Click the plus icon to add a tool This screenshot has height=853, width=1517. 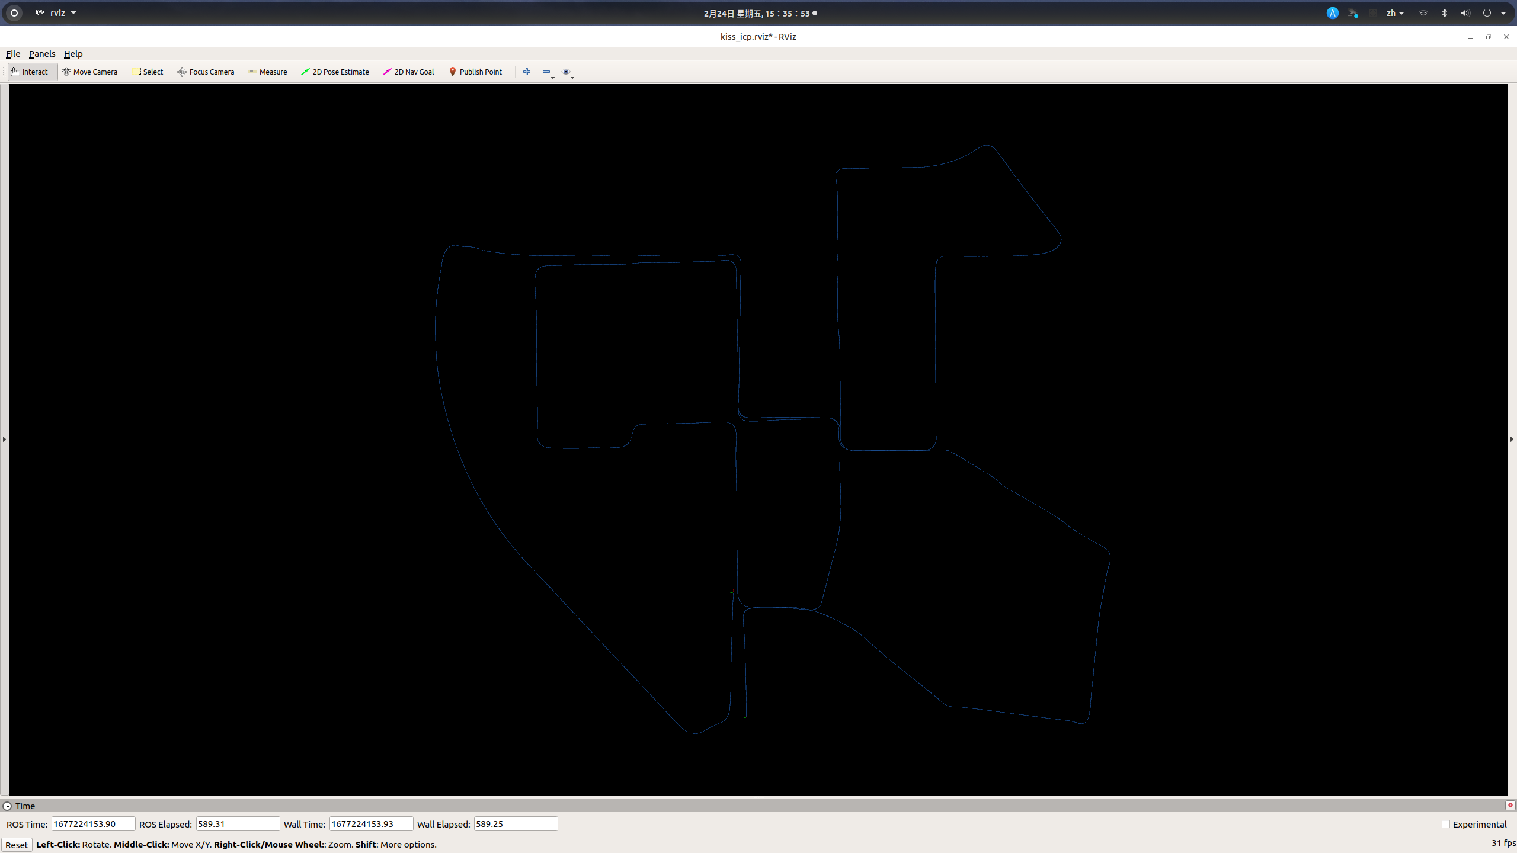[526, 72]
